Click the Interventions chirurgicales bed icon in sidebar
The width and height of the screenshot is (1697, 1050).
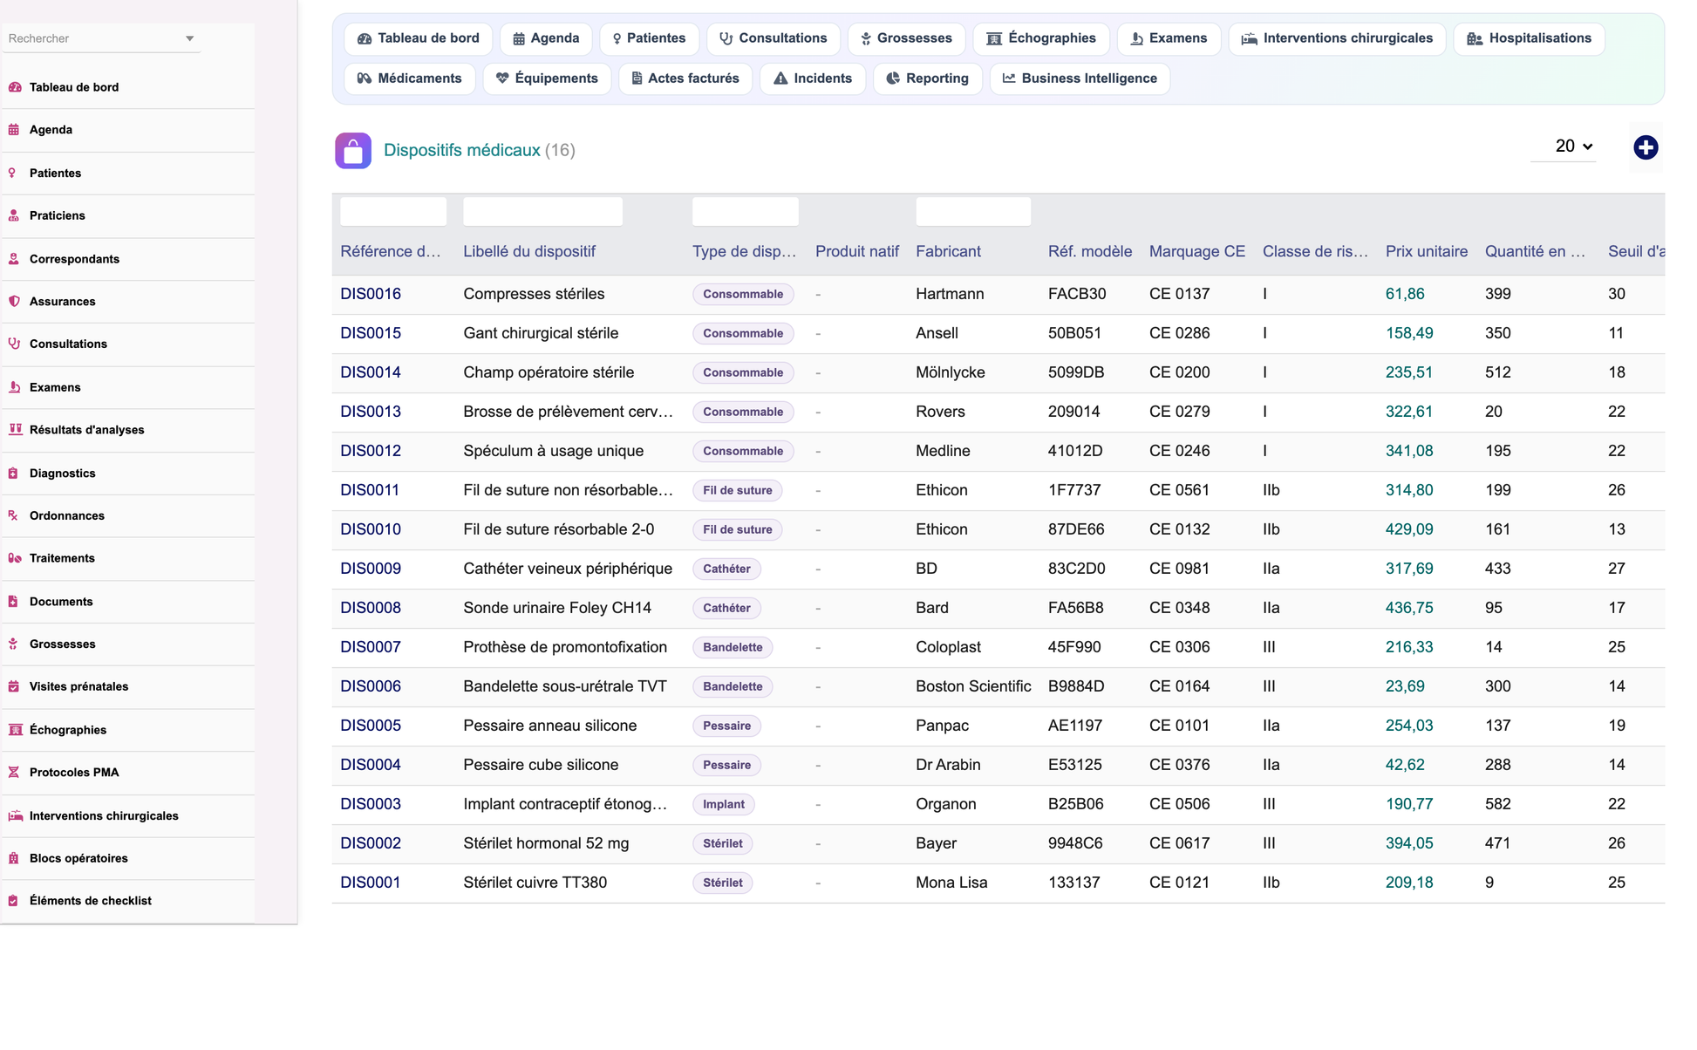coord(15,815)
